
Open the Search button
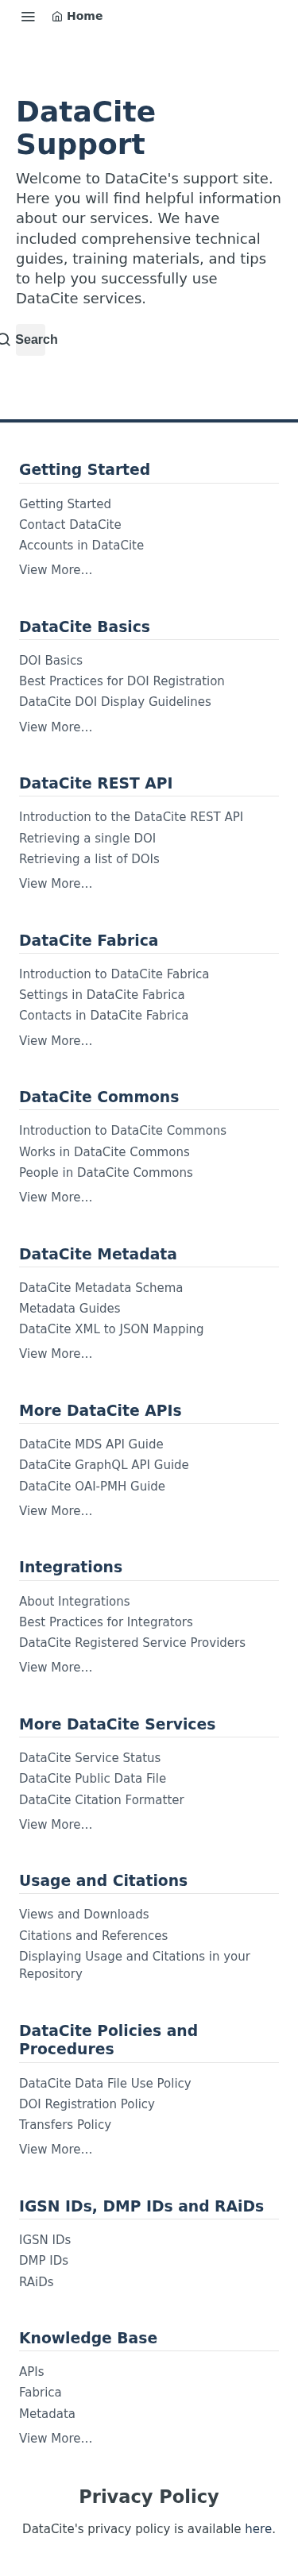pos(30,340)
